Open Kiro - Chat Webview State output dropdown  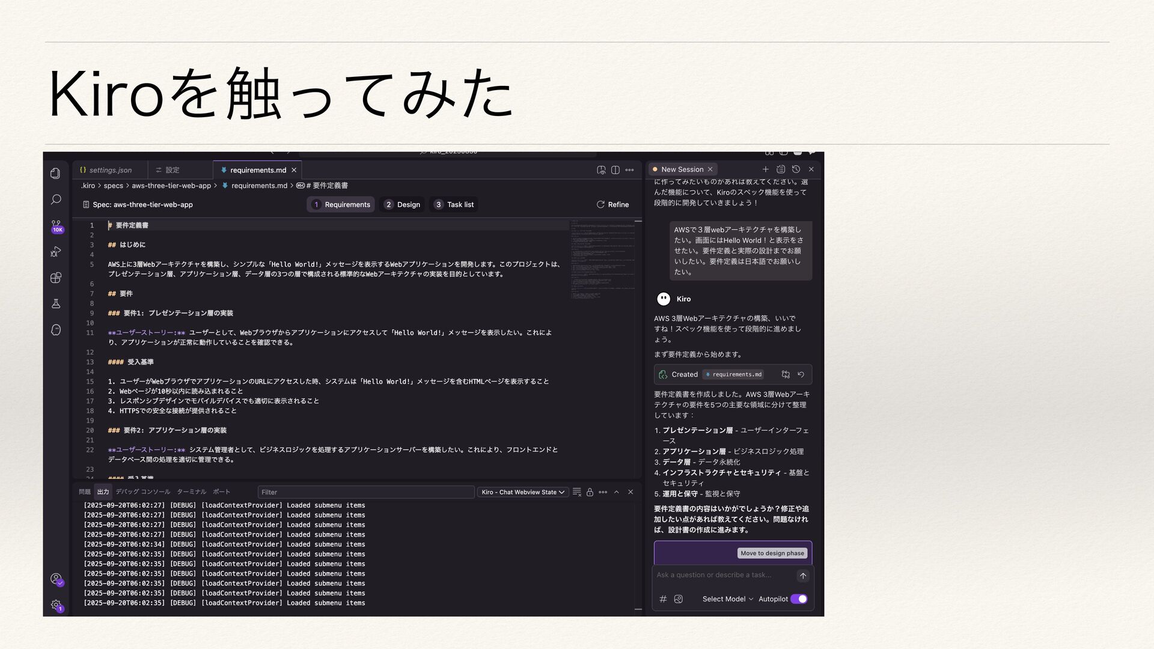pyautogui.click(x=523, y=492)
